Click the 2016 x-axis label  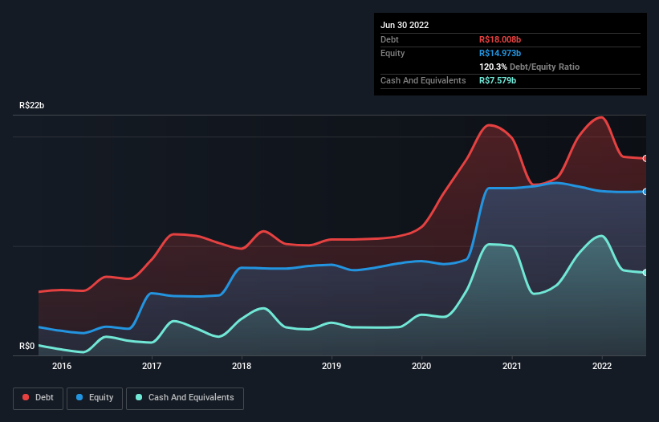[x=62, y=366]
